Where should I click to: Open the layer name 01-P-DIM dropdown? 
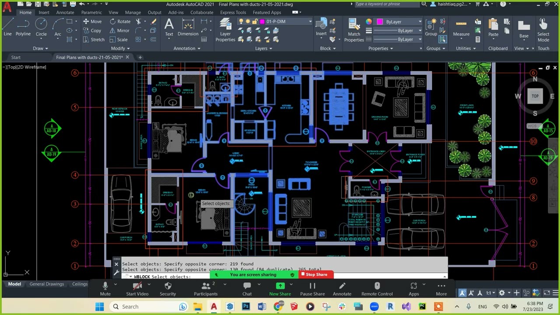pyautogui.click(x=310, y=21)
